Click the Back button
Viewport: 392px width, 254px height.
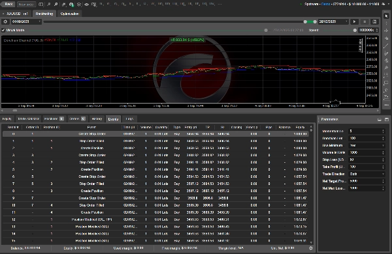click(x=8, y=5)
